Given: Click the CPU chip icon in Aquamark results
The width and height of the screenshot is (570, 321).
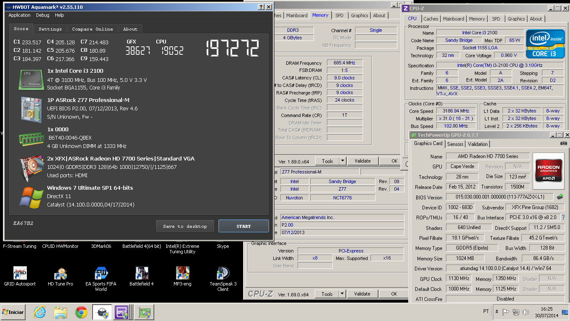Looking at the screenshot, I should [x=31, y=80].
